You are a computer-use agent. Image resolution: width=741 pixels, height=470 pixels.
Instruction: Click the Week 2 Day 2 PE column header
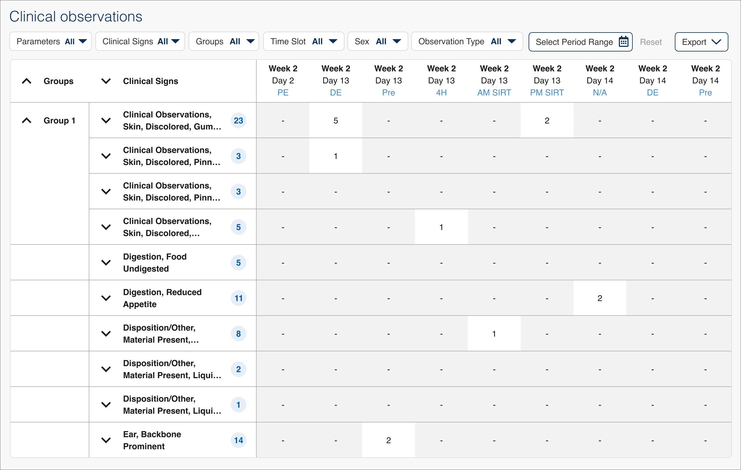283,81
